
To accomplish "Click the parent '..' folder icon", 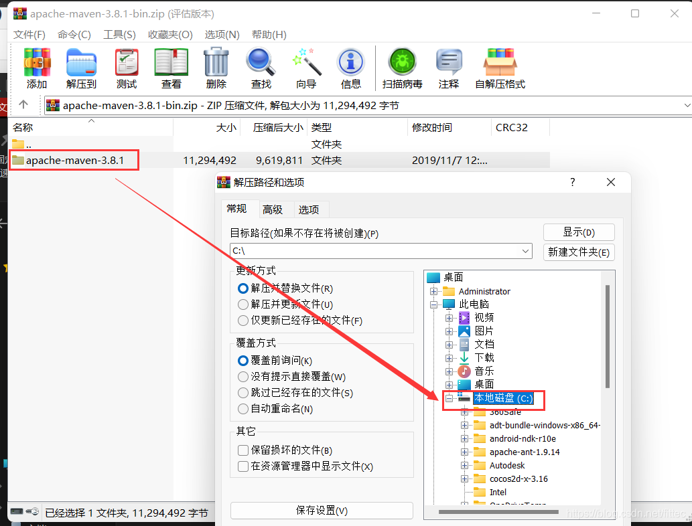I will pyautogui.click(x=18, y=144).
